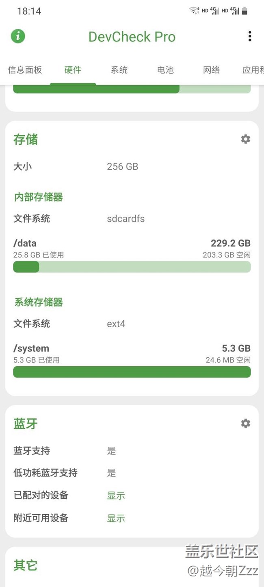Go to the 电池 tab
The height and width of the screenshot is (587, 264).
tap(165, 70)
